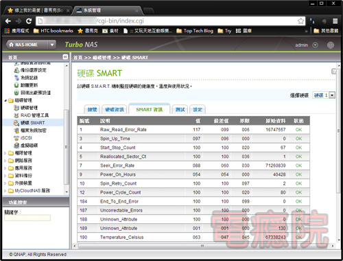Open the Try bookmarks folder
The width and height of the screenshot is (343, 261).
click(224, 31)
